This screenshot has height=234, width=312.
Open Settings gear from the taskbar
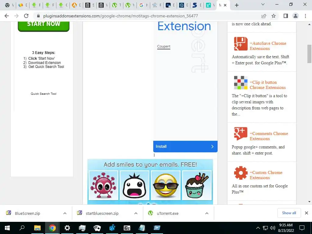tap(67, 228)
